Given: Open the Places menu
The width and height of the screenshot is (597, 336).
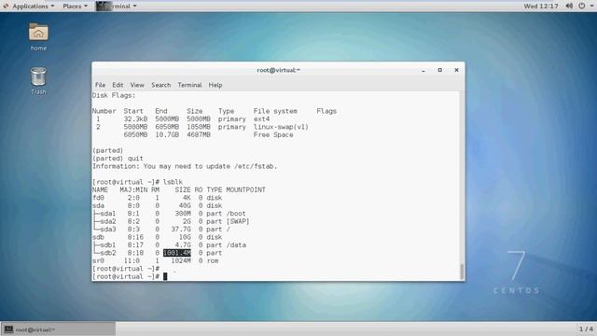Looking at the screenshot, I should pyautogui.click(x=75, y=7).
